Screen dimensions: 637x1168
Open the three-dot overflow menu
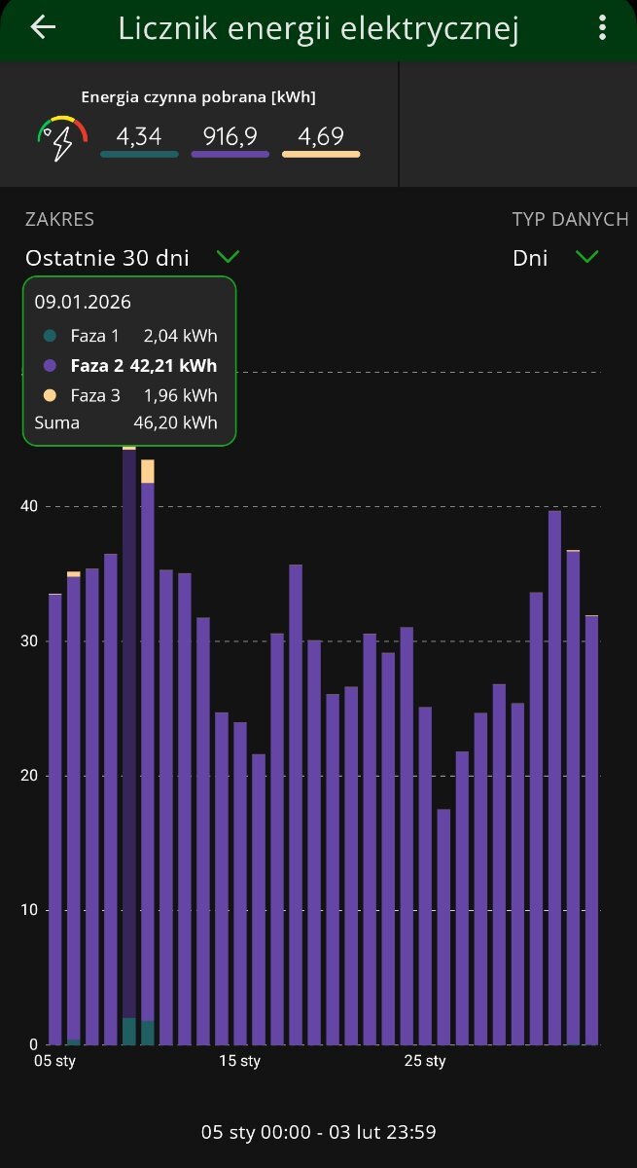tap(603, 28)
